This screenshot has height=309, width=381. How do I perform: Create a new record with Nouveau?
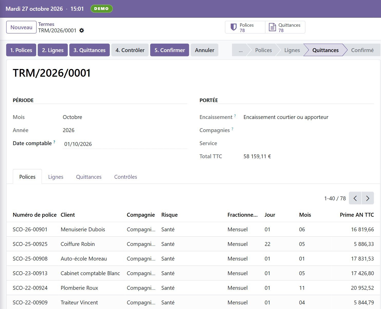(21, 27)
